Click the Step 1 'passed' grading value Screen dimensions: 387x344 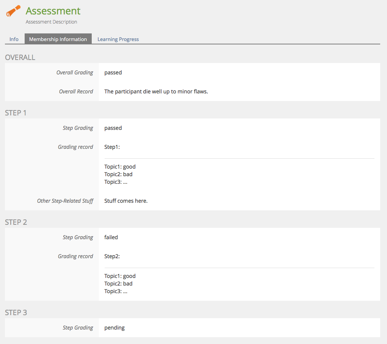113,128
